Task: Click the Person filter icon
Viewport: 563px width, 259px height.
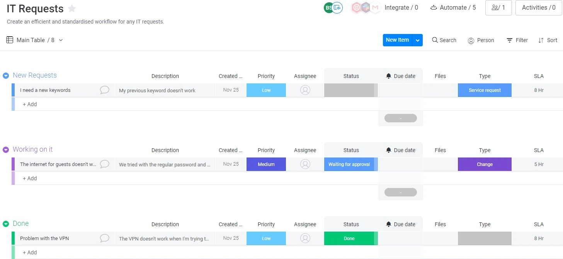Action: coord(471,40)
